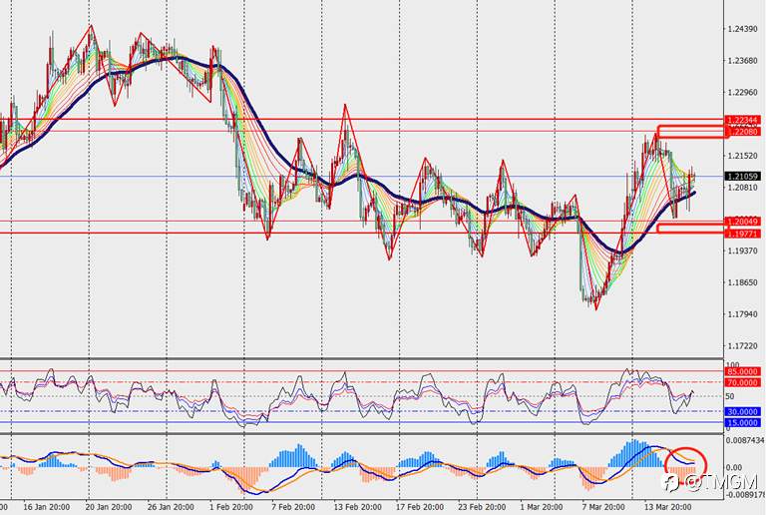Click the MACD zero level label 0.00

pyautogui.click(x=734, y=468)
